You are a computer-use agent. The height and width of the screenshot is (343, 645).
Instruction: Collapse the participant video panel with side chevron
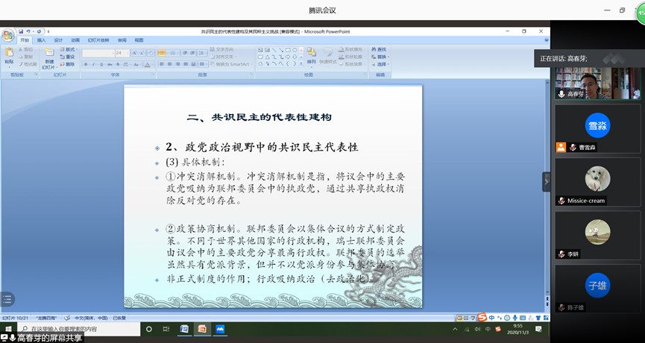pos(546,181)
